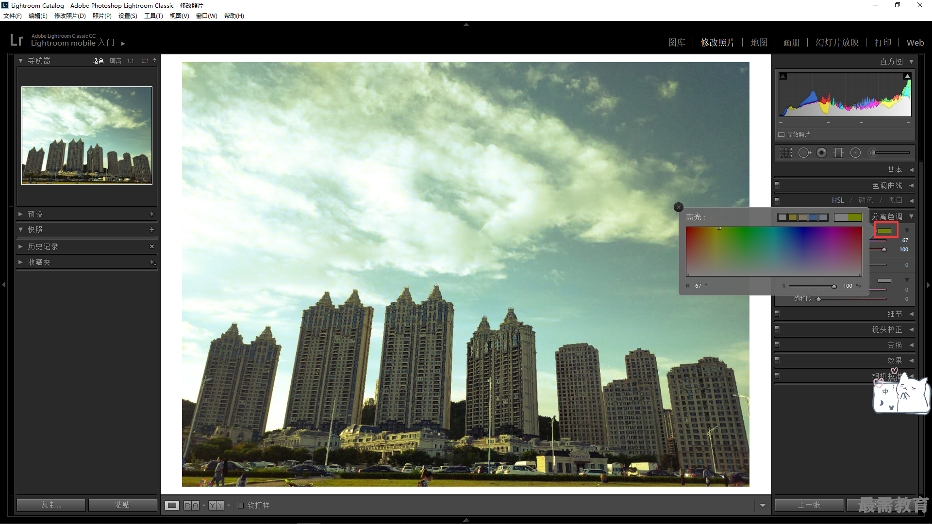This screenshot has height=524, width=932.
Task: Toggle HSL panel on/off switch
Action: click(777, 200)
